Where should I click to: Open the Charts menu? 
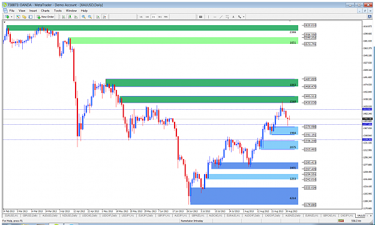pos(45,11)
